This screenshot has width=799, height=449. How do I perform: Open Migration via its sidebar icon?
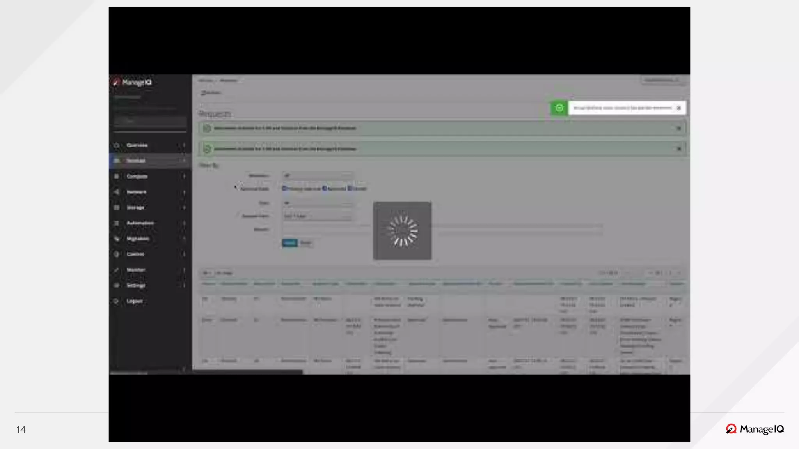click(116, 239)
